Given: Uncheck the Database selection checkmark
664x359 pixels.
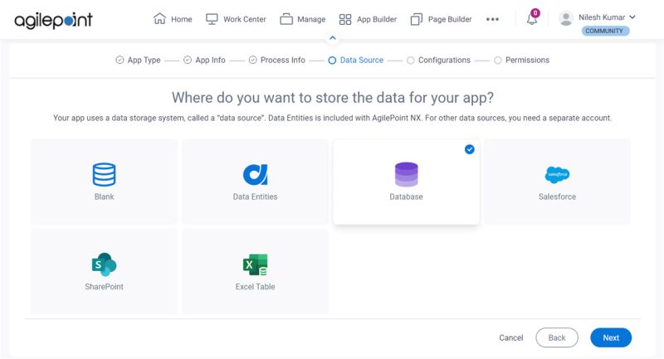Looking at the screenshot, I should (x=469, y=149).
